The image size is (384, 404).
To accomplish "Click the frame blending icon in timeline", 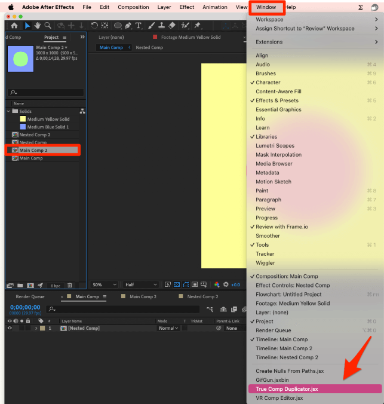I will coord(234,309).
